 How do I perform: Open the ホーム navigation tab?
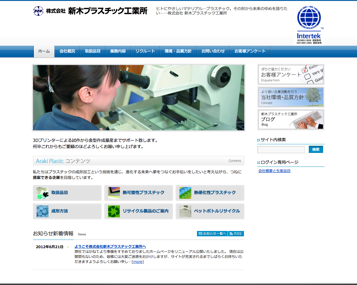point(44,51)
